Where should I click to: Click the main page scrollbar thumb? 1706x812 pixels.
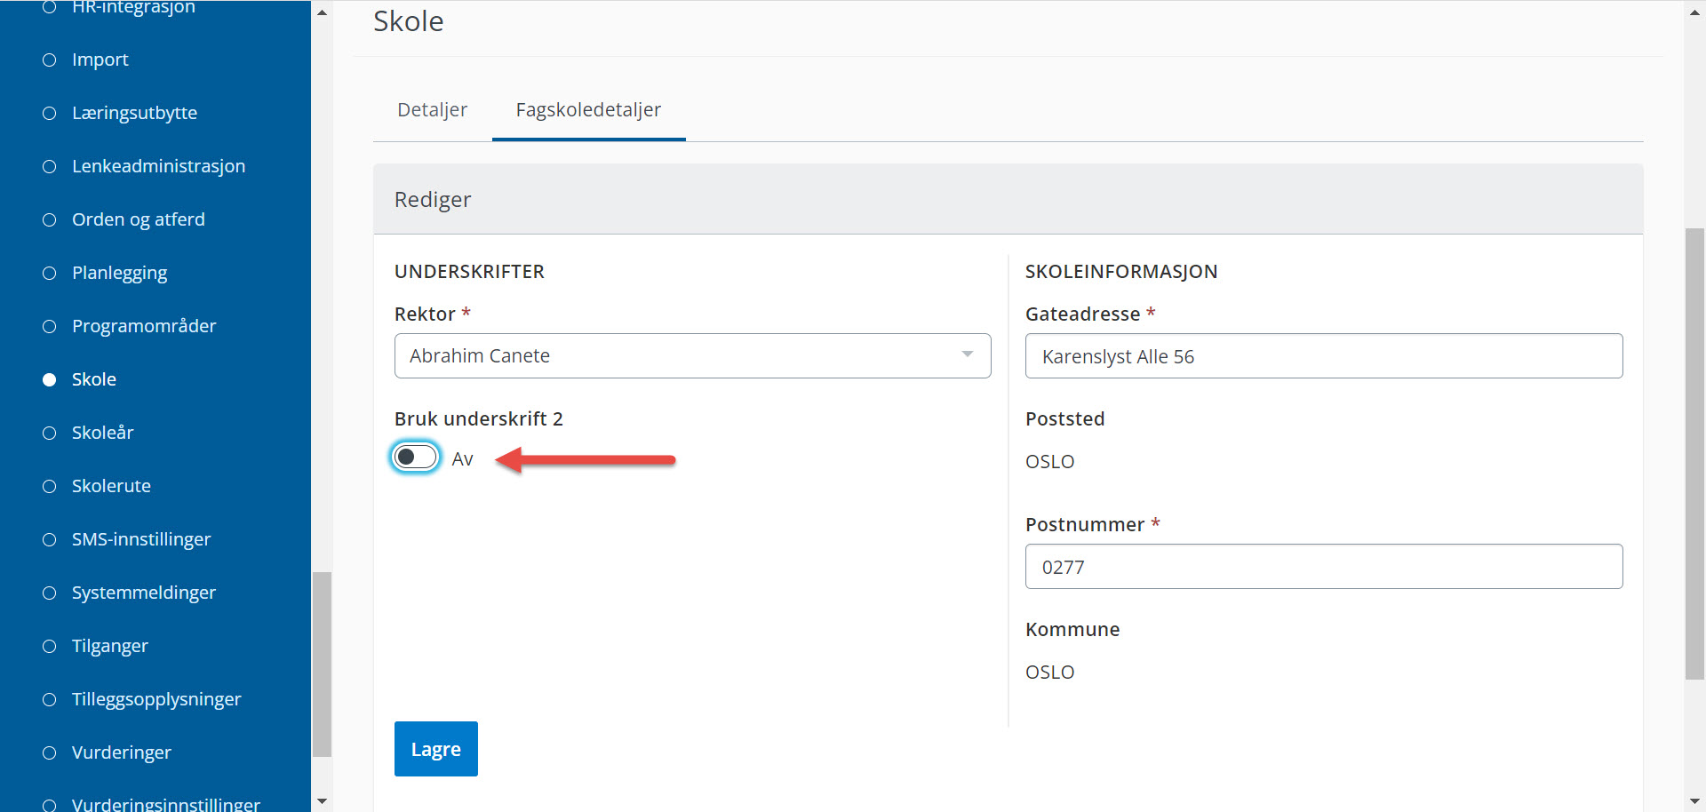click(1694, 454)
